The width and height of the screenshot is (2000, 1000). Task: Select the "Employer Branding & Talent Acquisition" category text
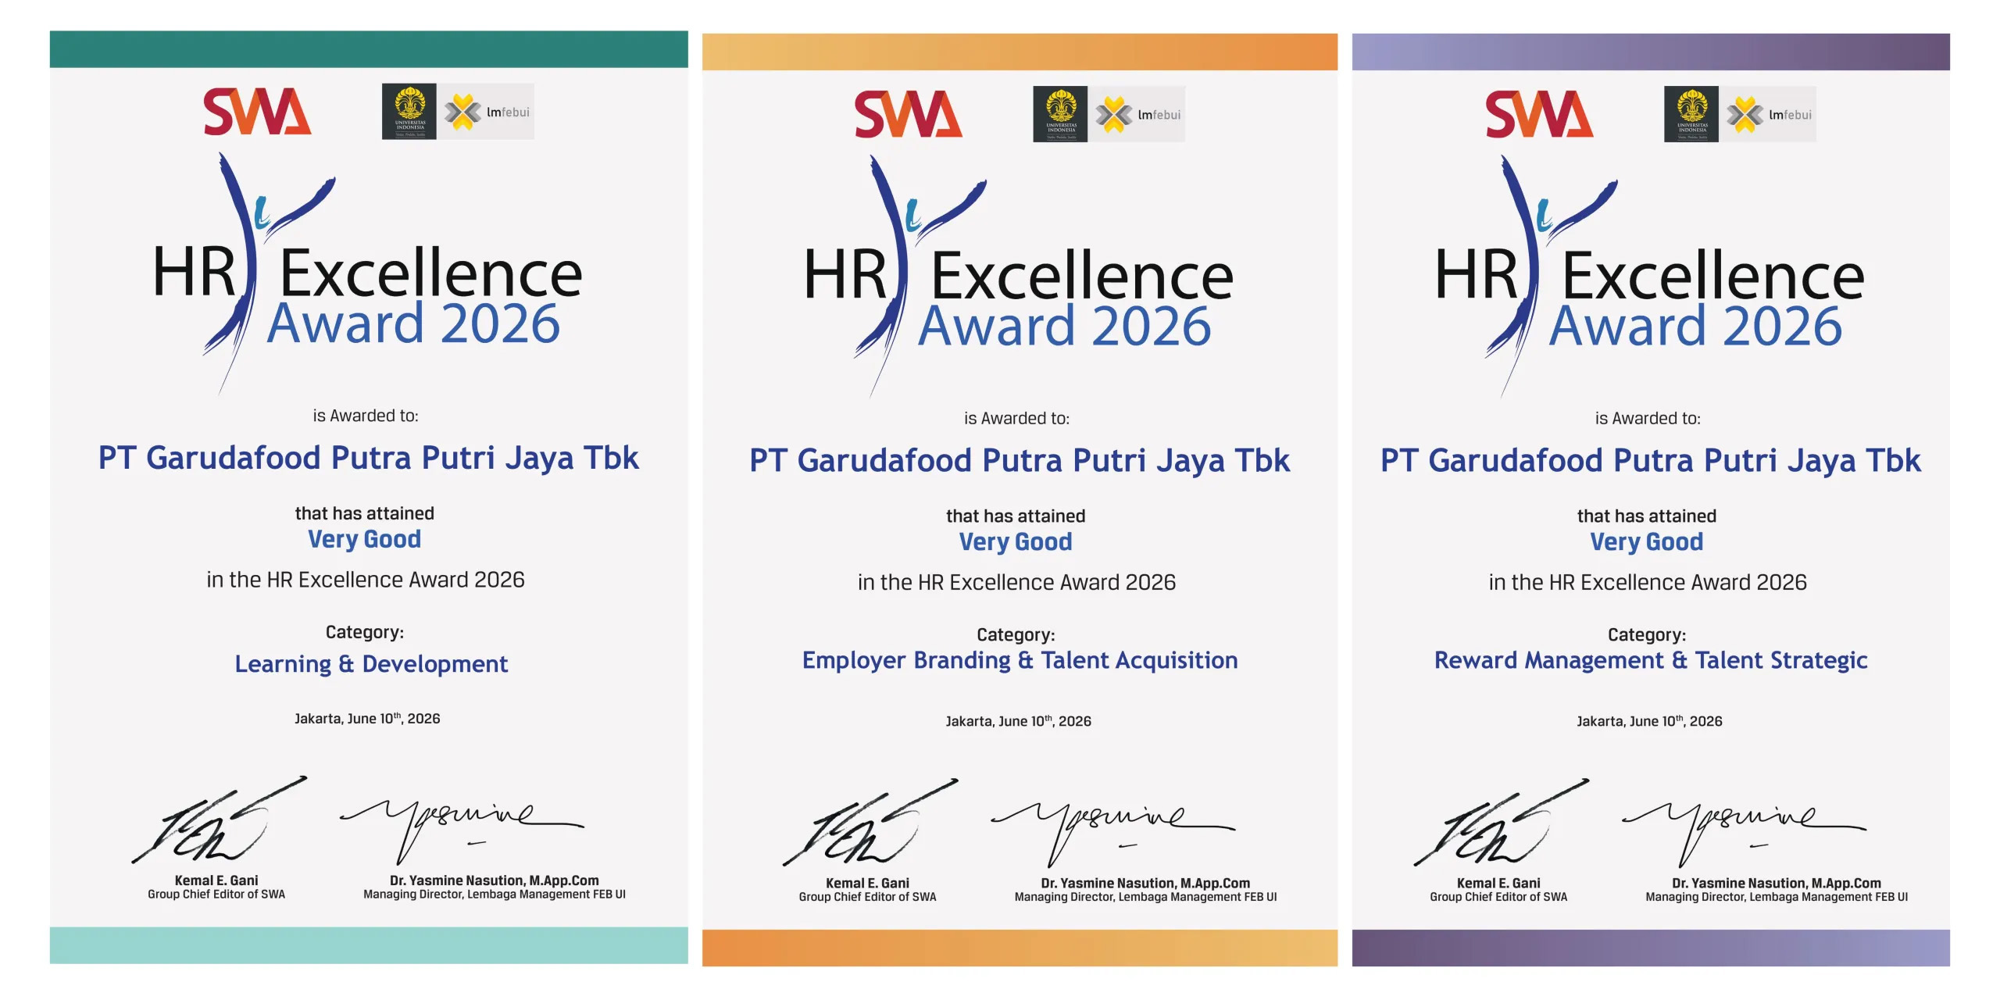point(1020,661)
